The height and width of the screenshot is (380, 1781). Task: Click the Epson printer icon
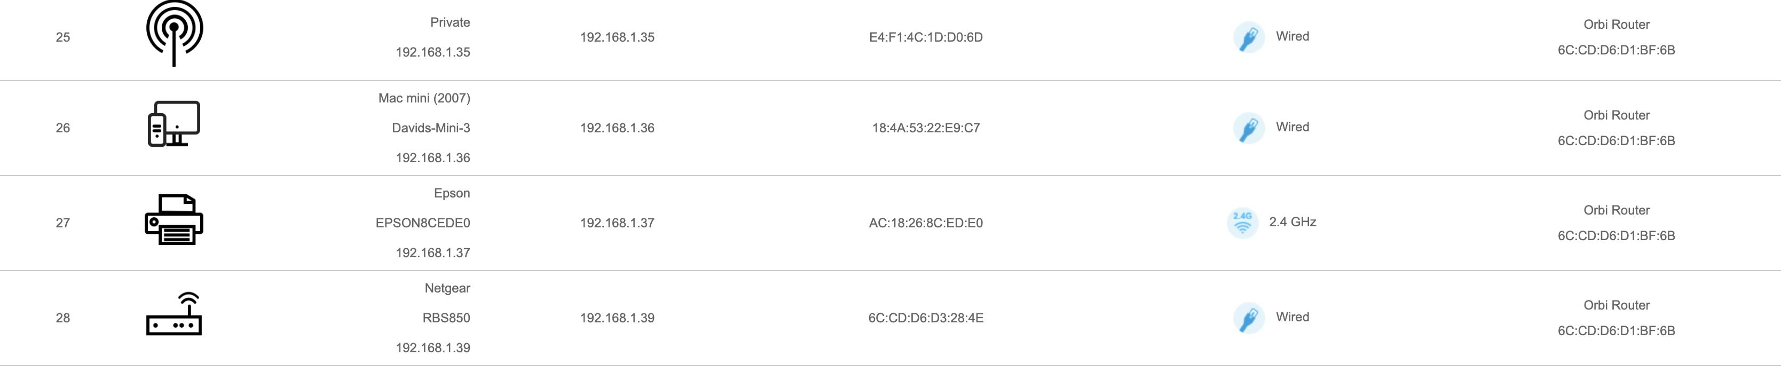tap(174, 220)
